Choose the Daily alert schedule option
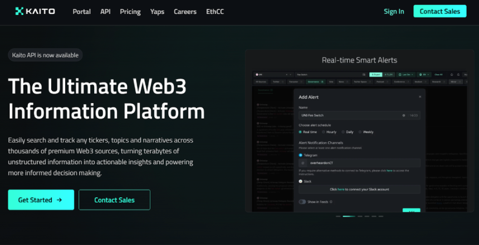Screen dimensions: 479x245 click(348, 132)
